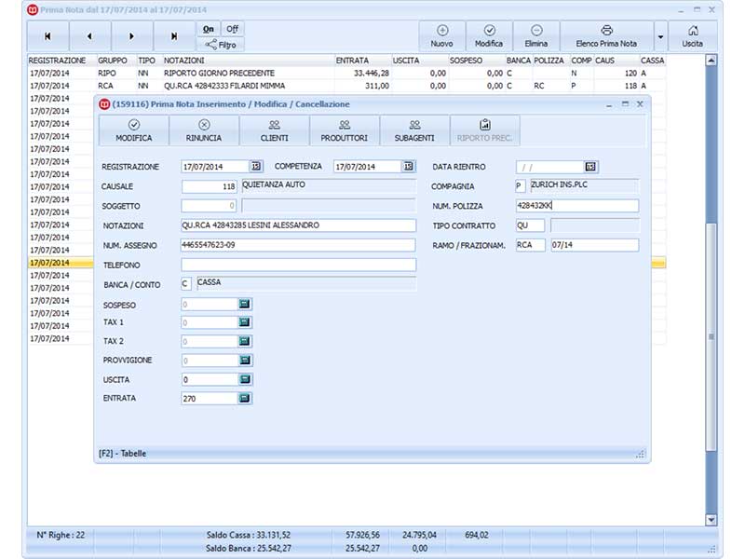Open CLIENTI list in dialog toolbar
The height and width of the screenshot is (559, 745).
[x=274, y=130]
